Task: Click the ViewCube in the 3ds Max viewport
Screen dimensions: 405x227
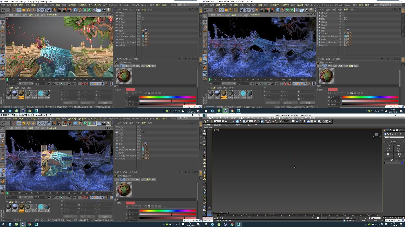Action: 377,135
